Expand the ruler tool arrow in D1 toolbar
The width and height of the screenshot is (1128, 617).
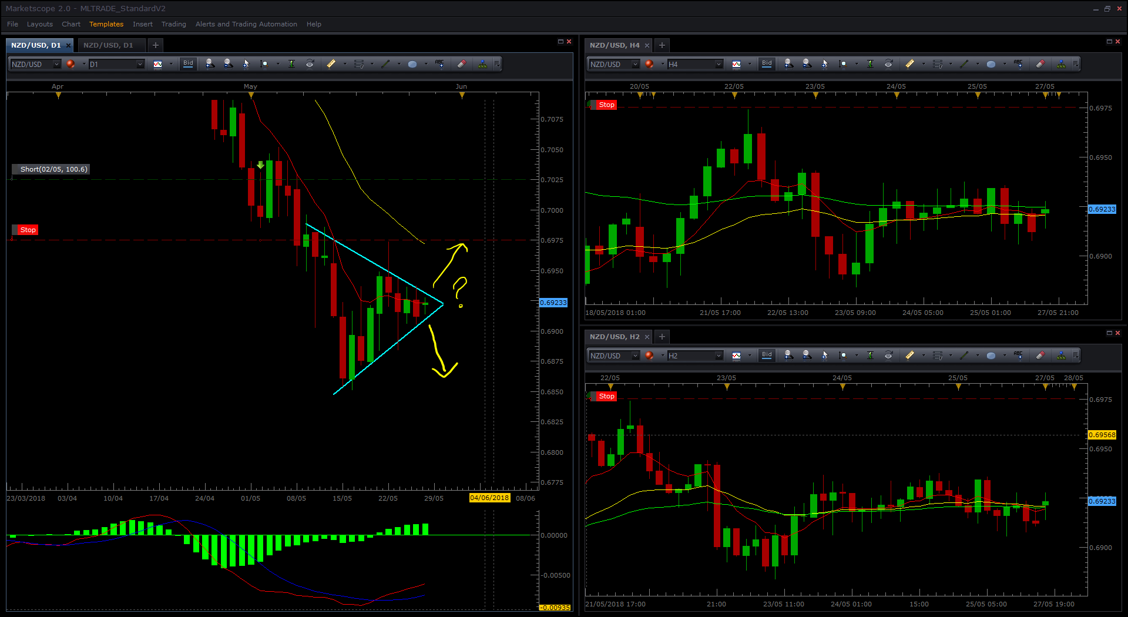click(345, 64)
